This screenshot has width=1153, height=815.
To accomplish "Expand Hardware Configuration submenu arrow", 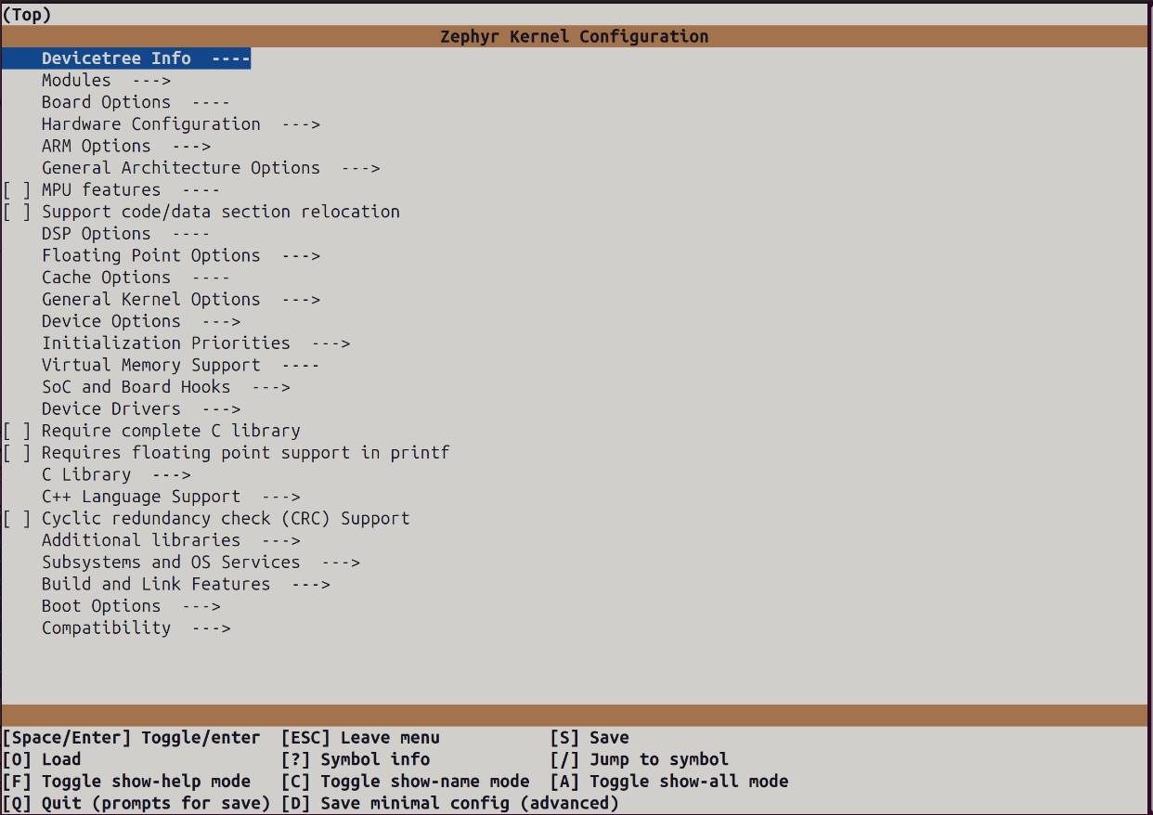I will 300,124.
